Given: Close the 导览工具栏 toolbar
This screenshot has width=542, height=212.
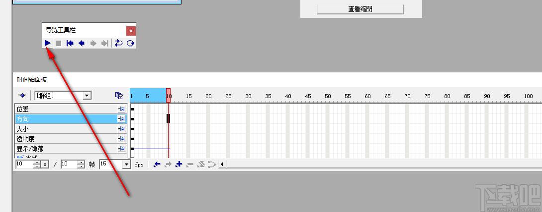Looking at the screenshot, I should [131, 31].
